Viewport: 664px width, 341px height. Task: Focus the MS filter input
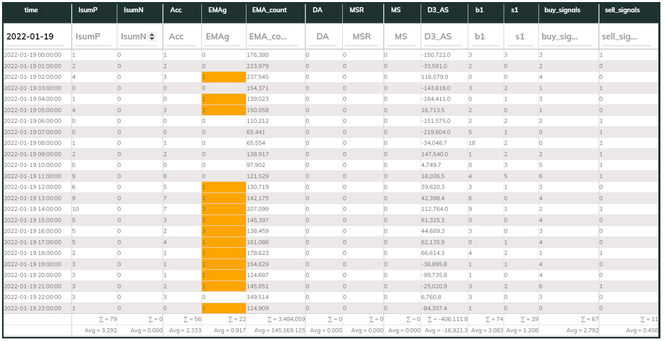click(401, 37)
